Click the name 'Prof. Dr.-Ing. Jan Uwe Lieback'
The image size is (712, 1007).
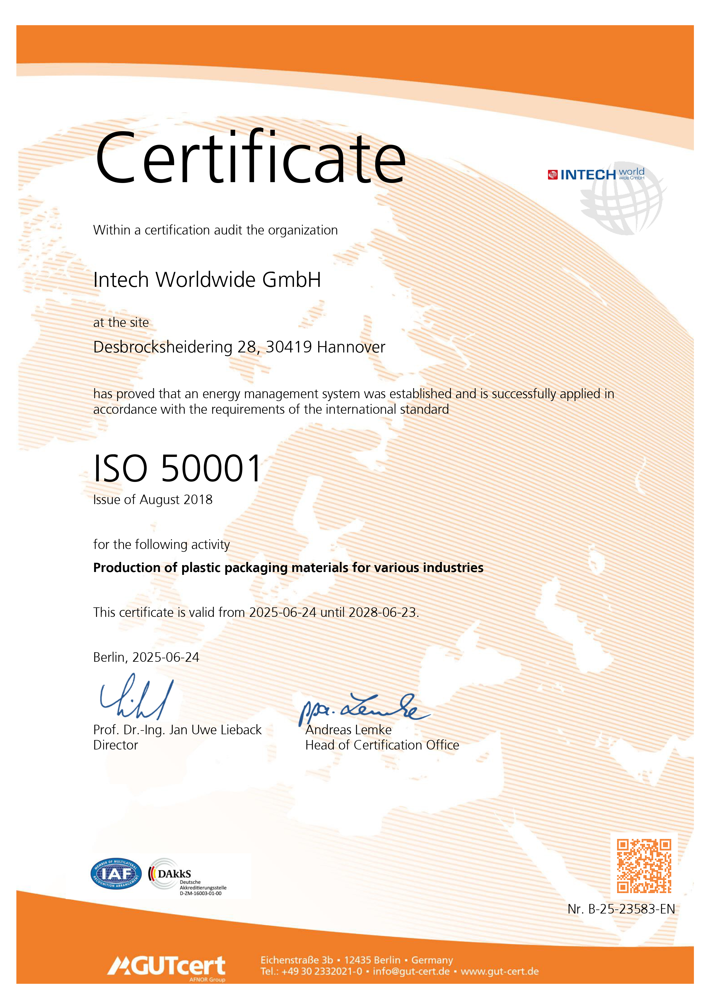point(177,730)
